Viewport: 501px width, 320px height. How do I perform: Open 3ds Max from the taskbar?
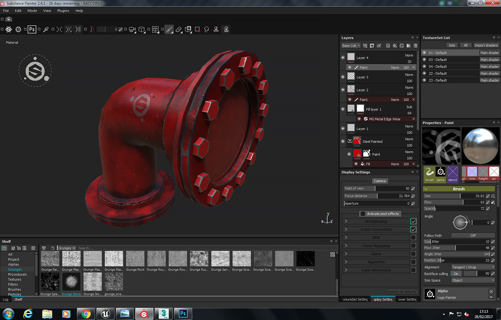tap(164, 314)
